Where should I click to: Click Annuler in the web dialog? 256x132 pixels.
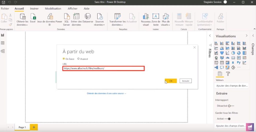tap(186, 81)
